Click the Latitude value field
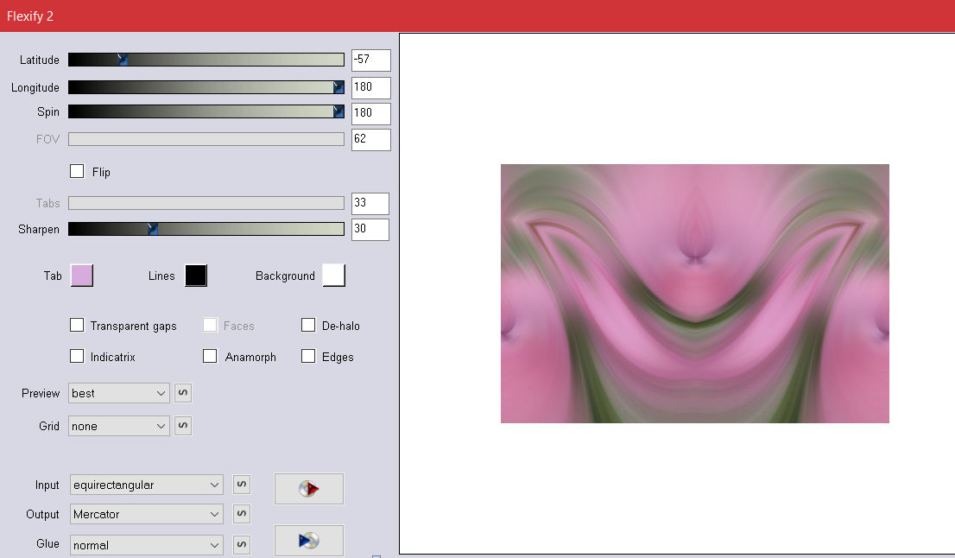The image size is (955, 558). point(370,60)
